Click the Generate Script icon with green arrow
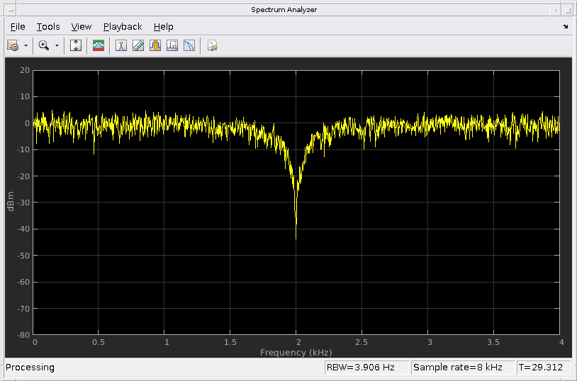Screen dimensions: 577x381 point(212,45)
